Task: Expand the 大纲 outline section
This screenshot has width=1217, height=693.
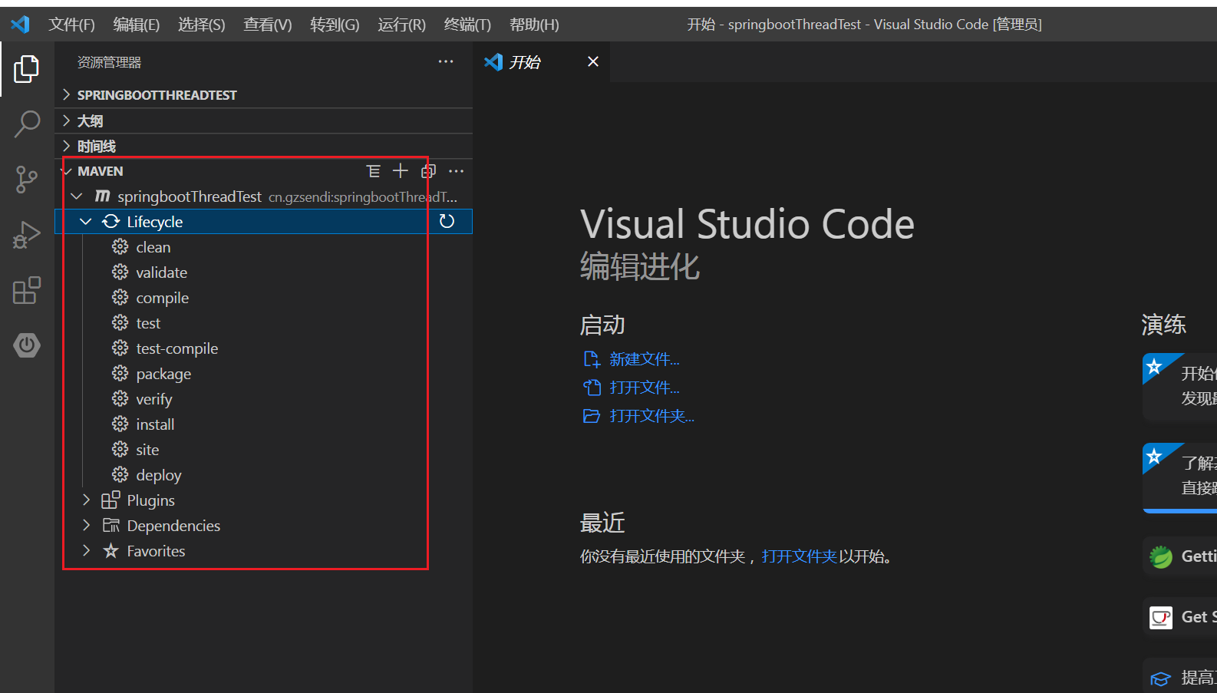Action: coord(66,120)
